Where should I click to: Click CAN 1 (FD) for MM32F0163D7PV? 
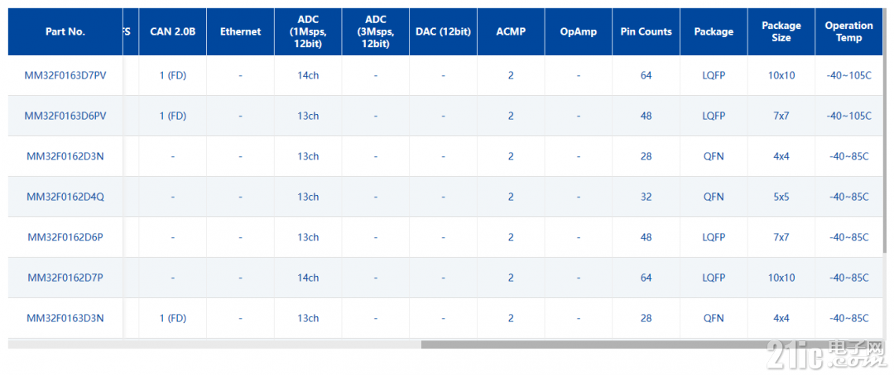(x=173, y=75)
